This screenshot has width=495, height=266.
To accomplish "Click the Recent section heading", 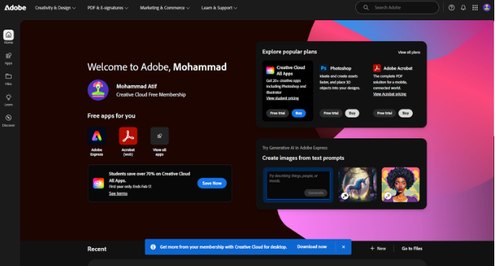I will pyautogui.click(x=97, y=249).
